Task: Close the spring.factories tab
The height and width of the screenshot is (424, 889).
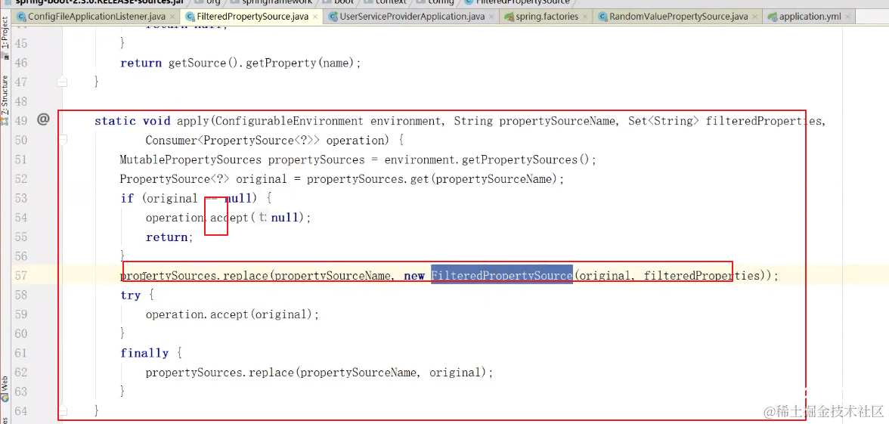Action: coord(586,17)
